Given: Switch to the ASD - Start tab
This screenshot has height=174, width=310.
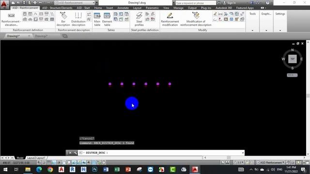Looking at the screenshot, I should tap(83, 8).
